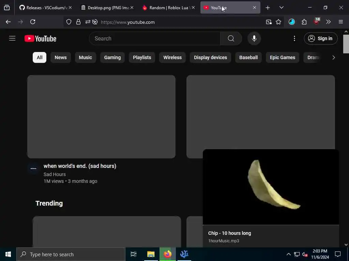Click Chip - 10 hours long title
The height and width of the screenshot is (261, 349).
click(229, 233)
